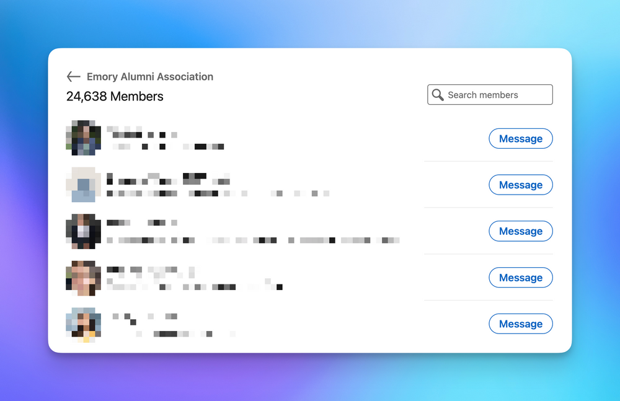
Task: Message the first member in the list
Action: click(521, 138)
